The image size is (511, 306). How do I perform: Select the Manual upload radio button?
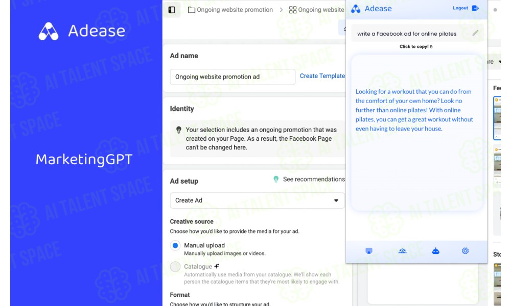(x=175, y=245)
